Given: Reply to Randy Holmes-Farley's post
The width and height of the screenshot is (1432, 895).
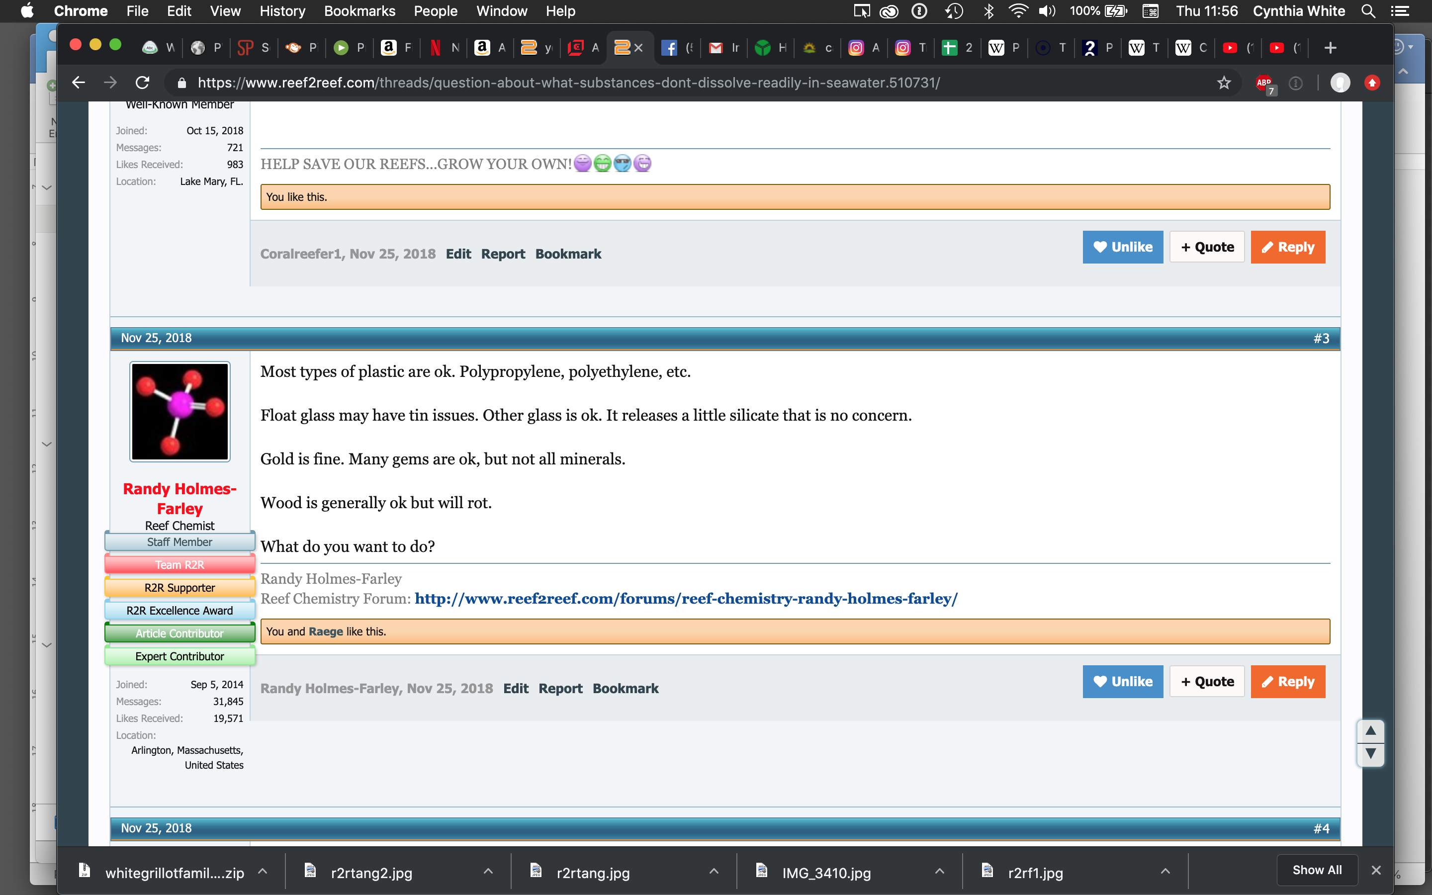Looking at the screenshot, I should (x=1288, y=681).
